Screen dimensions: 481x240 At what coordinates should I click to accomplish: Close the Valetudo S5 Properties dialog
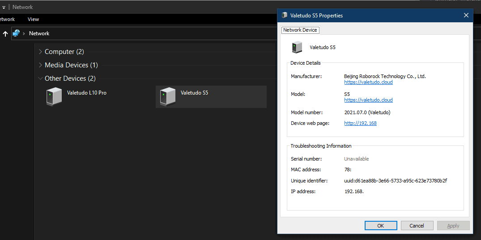466,15
